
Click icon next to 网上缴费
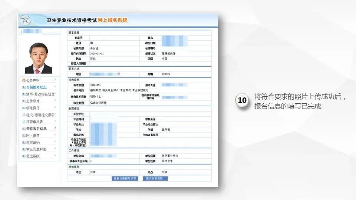24,136
